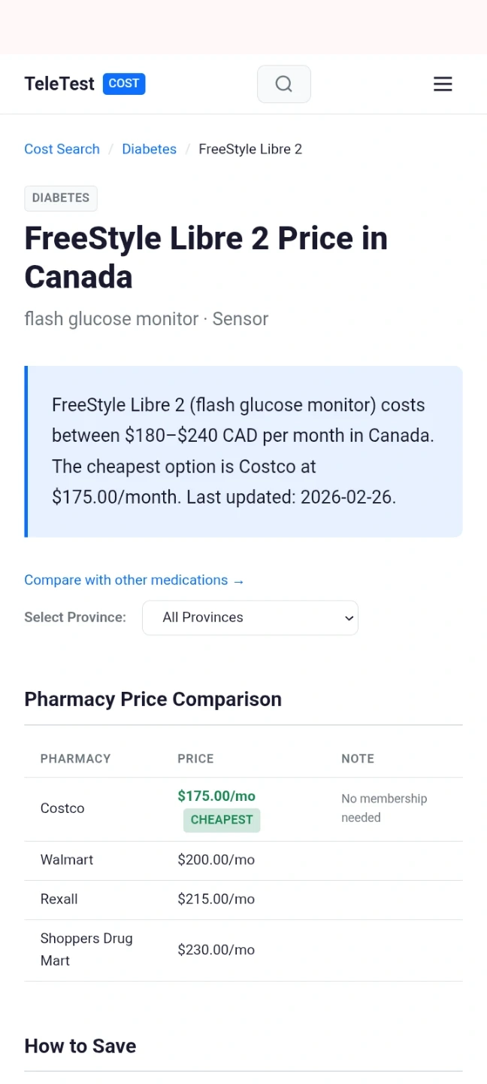
Task: Select the Costco pharmacy row
Action: 62,808
